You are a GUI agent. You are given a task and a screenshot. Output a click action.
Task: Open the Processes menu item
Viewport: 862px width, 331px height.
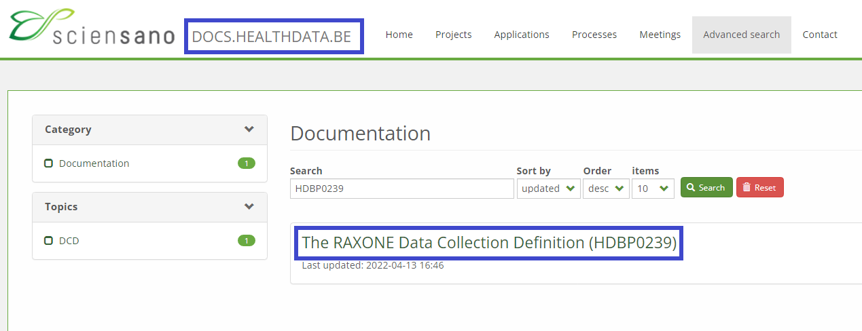(594, 35)
